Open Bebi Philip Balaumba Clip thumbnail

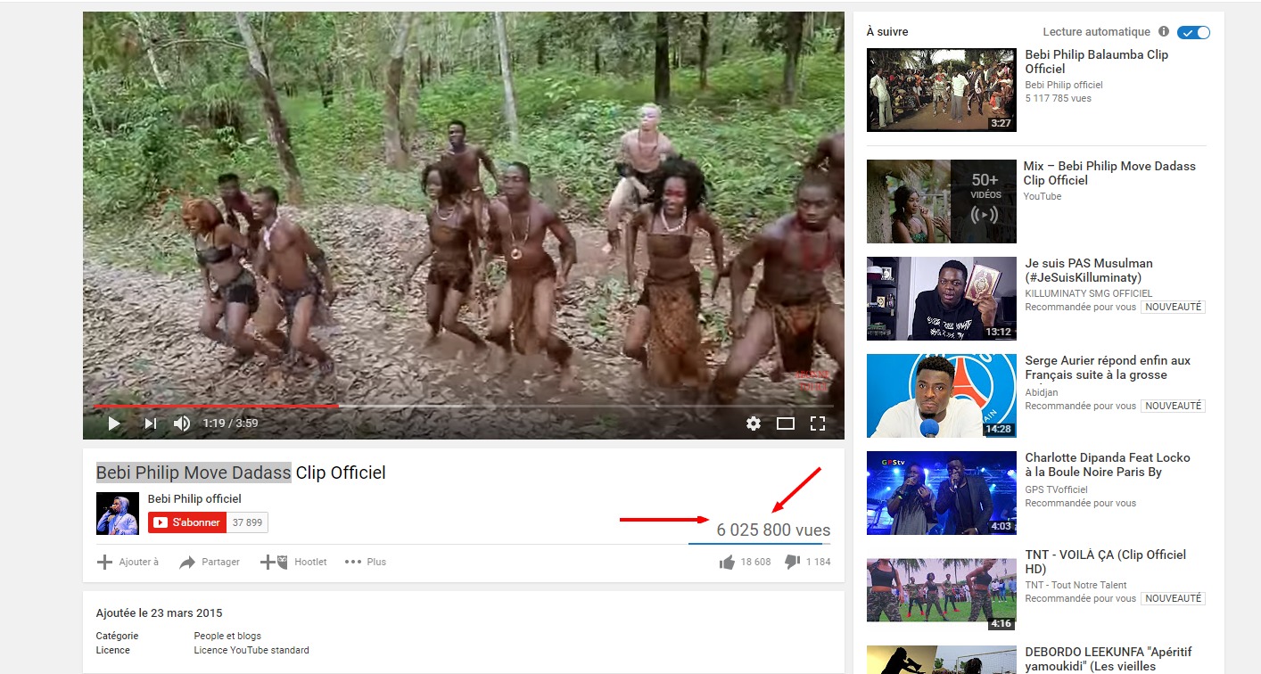(941, 90)
